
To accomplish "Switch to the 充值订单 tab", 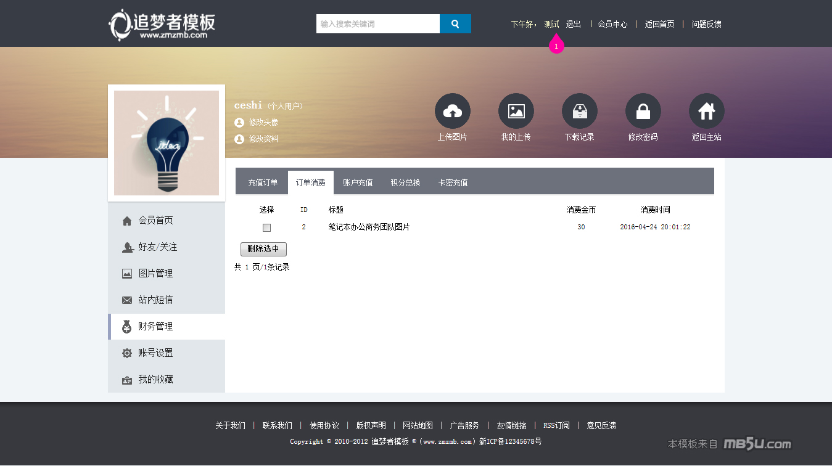I will coord(263,183).
